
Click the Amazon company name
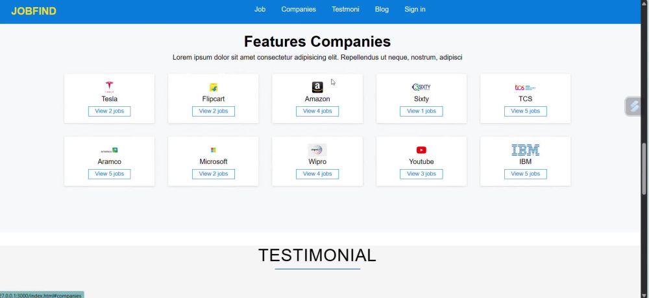point(317,98)
